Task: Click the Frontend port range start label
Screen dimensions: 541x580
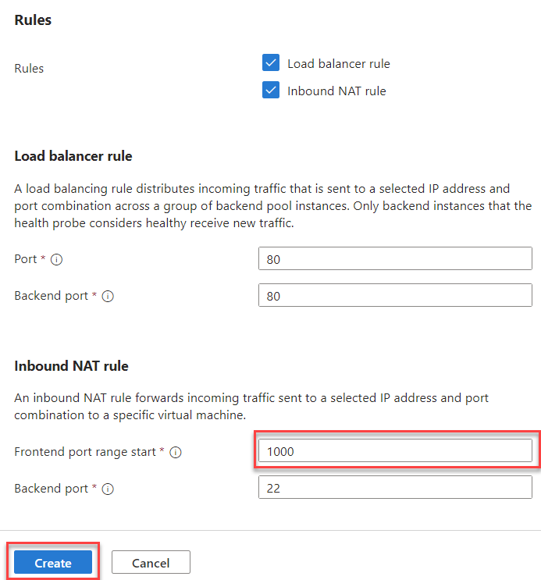Action: tap(85, 452)
